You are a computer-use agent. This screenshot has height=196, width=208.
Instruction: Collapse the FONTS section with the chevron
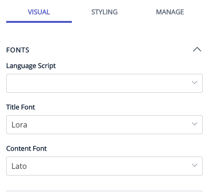point(197,49)
